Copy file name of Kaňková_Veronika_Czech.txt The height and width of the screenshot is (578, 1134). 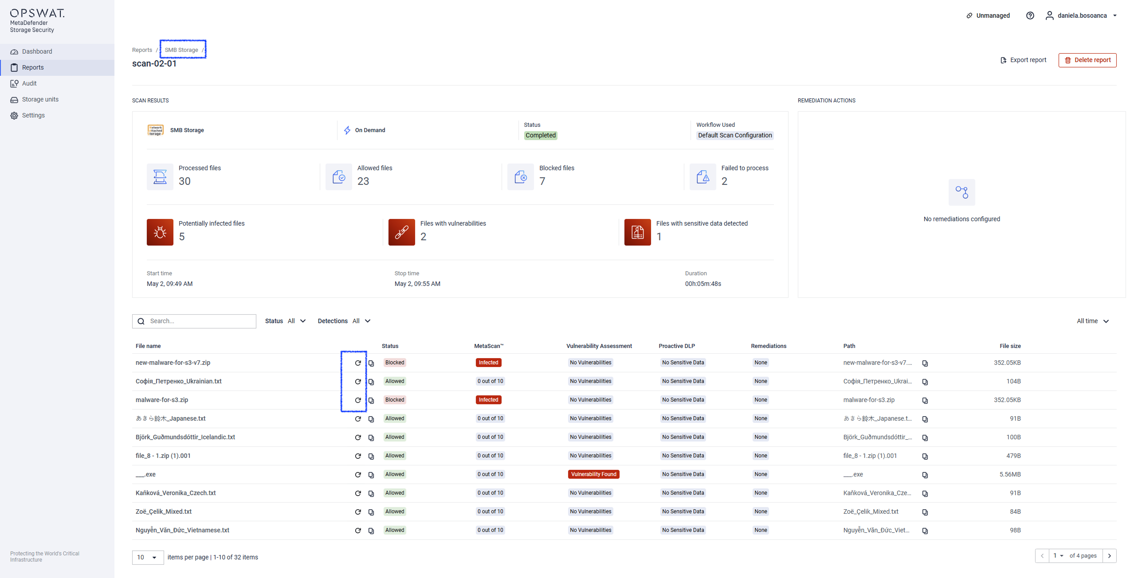(x=371, y=494)
